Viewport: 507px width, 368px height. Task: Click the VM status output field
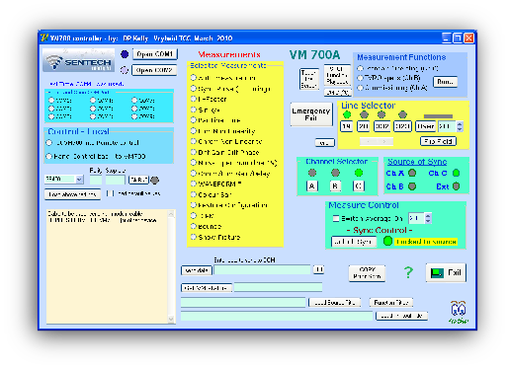(278, 287)
